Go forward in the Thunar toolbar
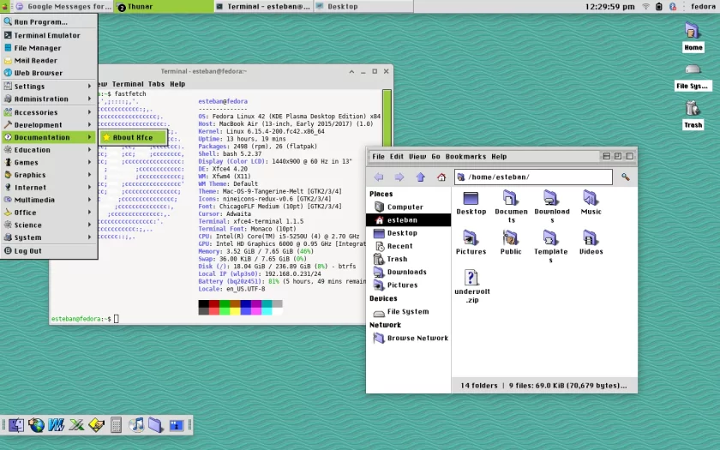This screenshot has width=720, height=450. click(399, 177)
